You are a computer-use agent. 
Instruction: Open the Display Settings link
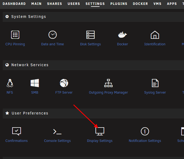(x=100, y=141)
